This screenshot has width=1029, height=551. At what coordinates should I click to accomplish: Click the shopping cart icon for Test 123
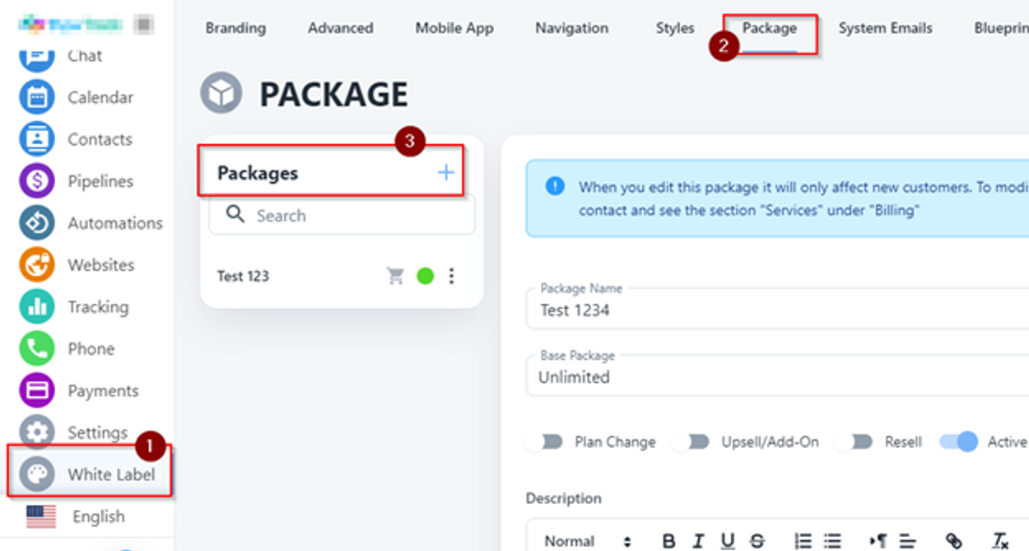click(x=396, y=276)
